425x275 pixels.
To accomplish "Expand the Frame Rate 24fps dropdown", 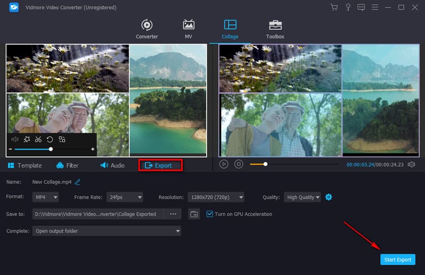I will pos(124,197).
